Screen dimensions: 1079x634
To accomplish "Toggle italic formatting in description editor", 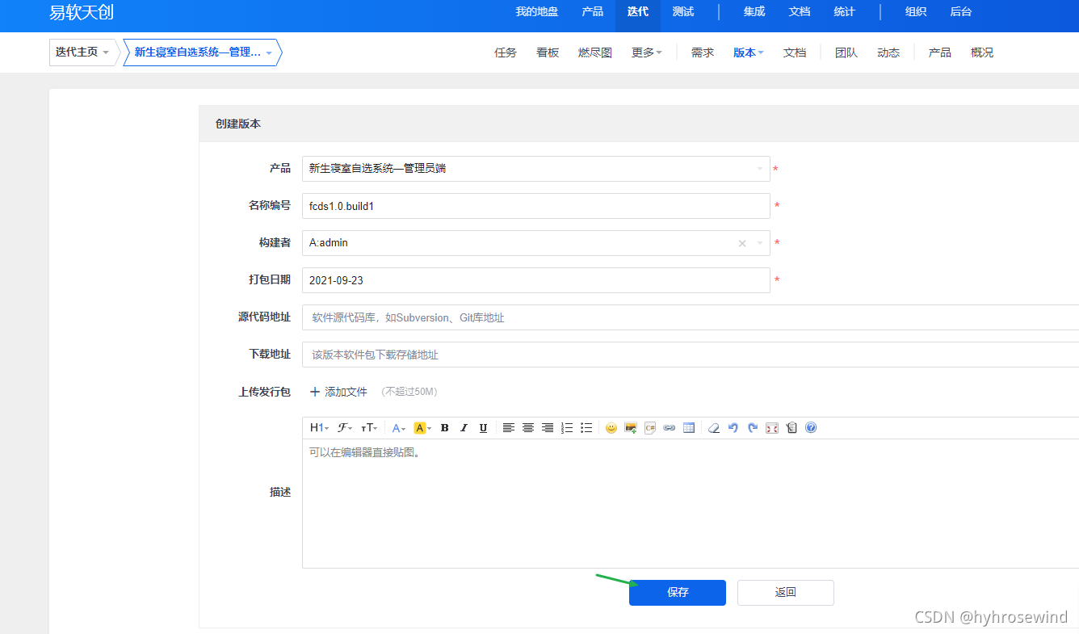I will point(464,428).
